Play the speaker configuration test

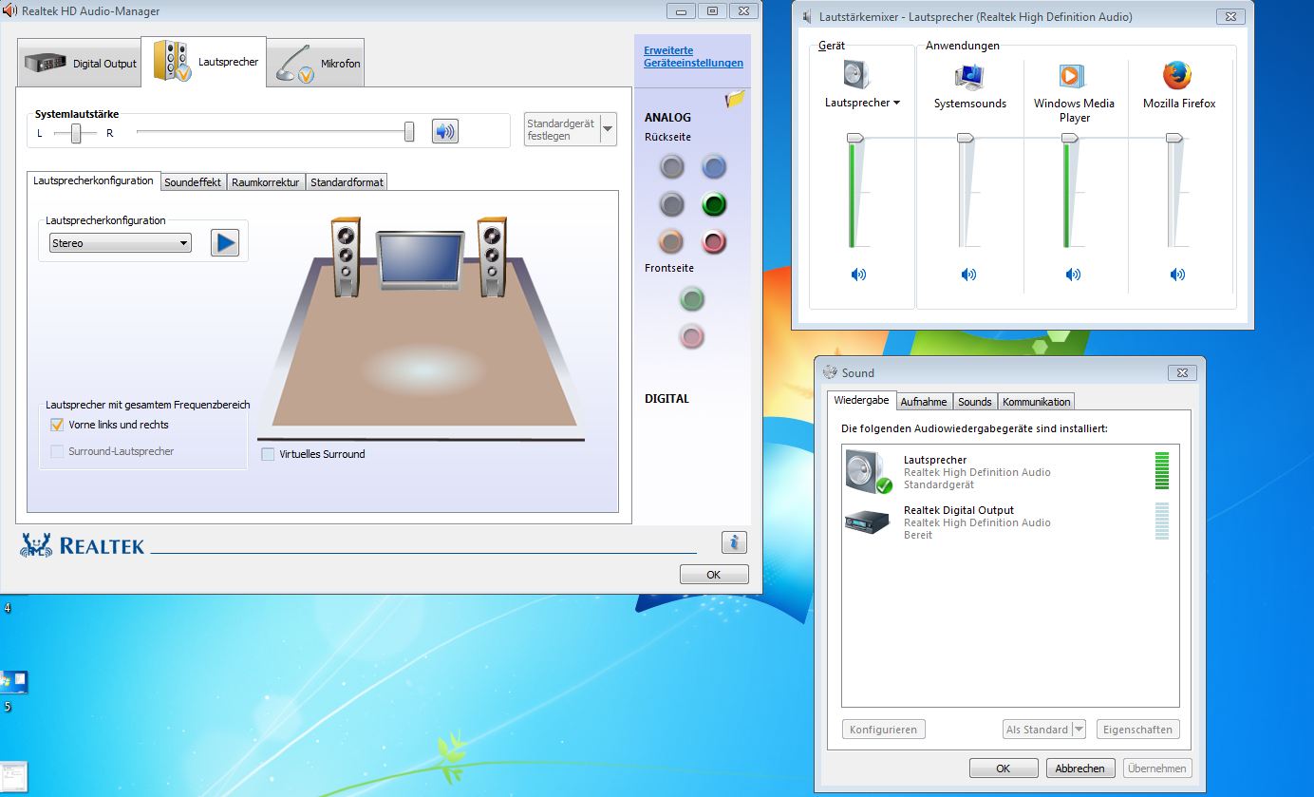pos(225,243)
